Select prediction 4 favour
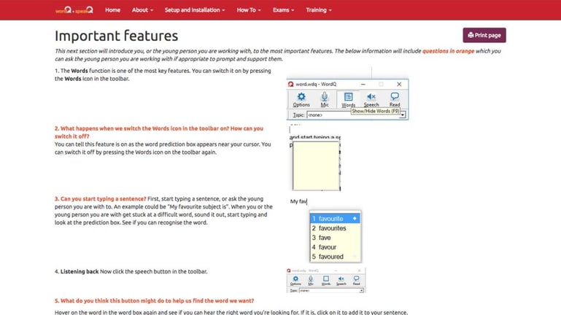This screenshot has height=315, width=561. pos(335,247)
